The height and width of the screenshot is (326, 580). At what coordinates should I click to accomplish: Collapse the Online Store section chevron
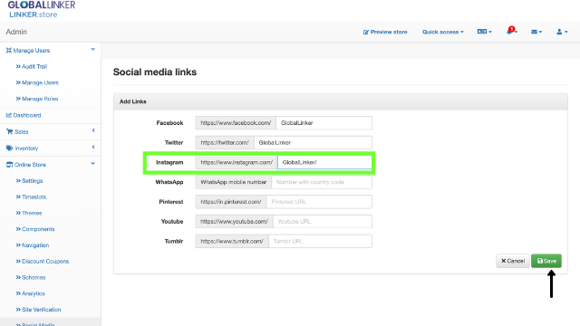tap(92, 163)
